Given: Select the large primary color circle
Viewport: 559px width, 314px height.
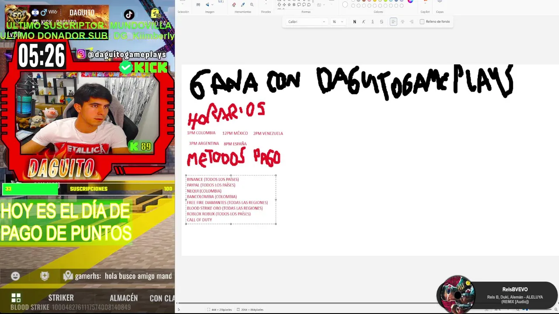Looking at the screenshot, I should (345, 4).
